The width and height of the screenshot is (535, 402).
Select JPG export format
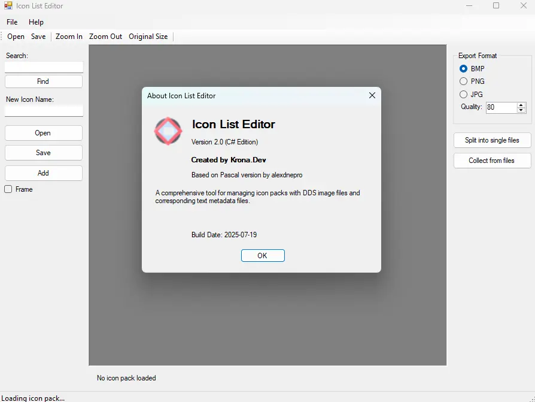pos(463,94)
